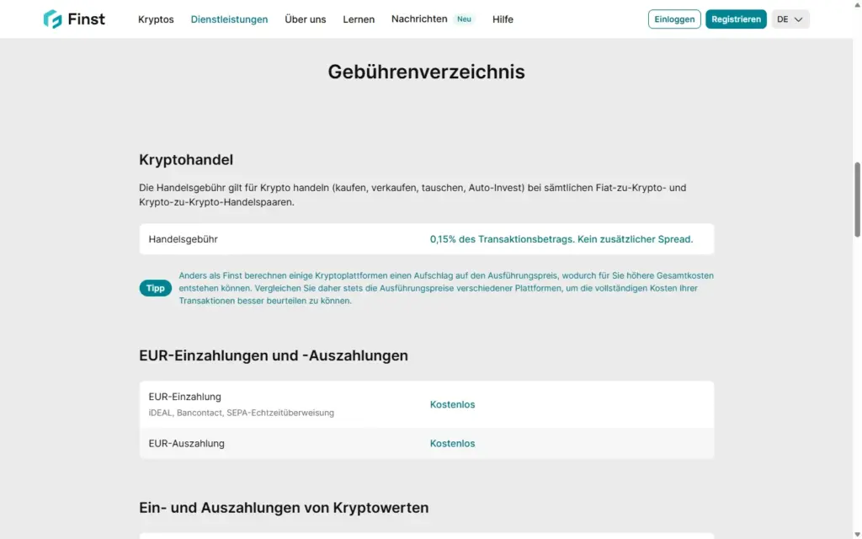The width and height of the screenshot is (862, 539).
Task: Select Ein- und Auszahlungen von Kryptowerten heading
Action: click(x=284, y=507)
